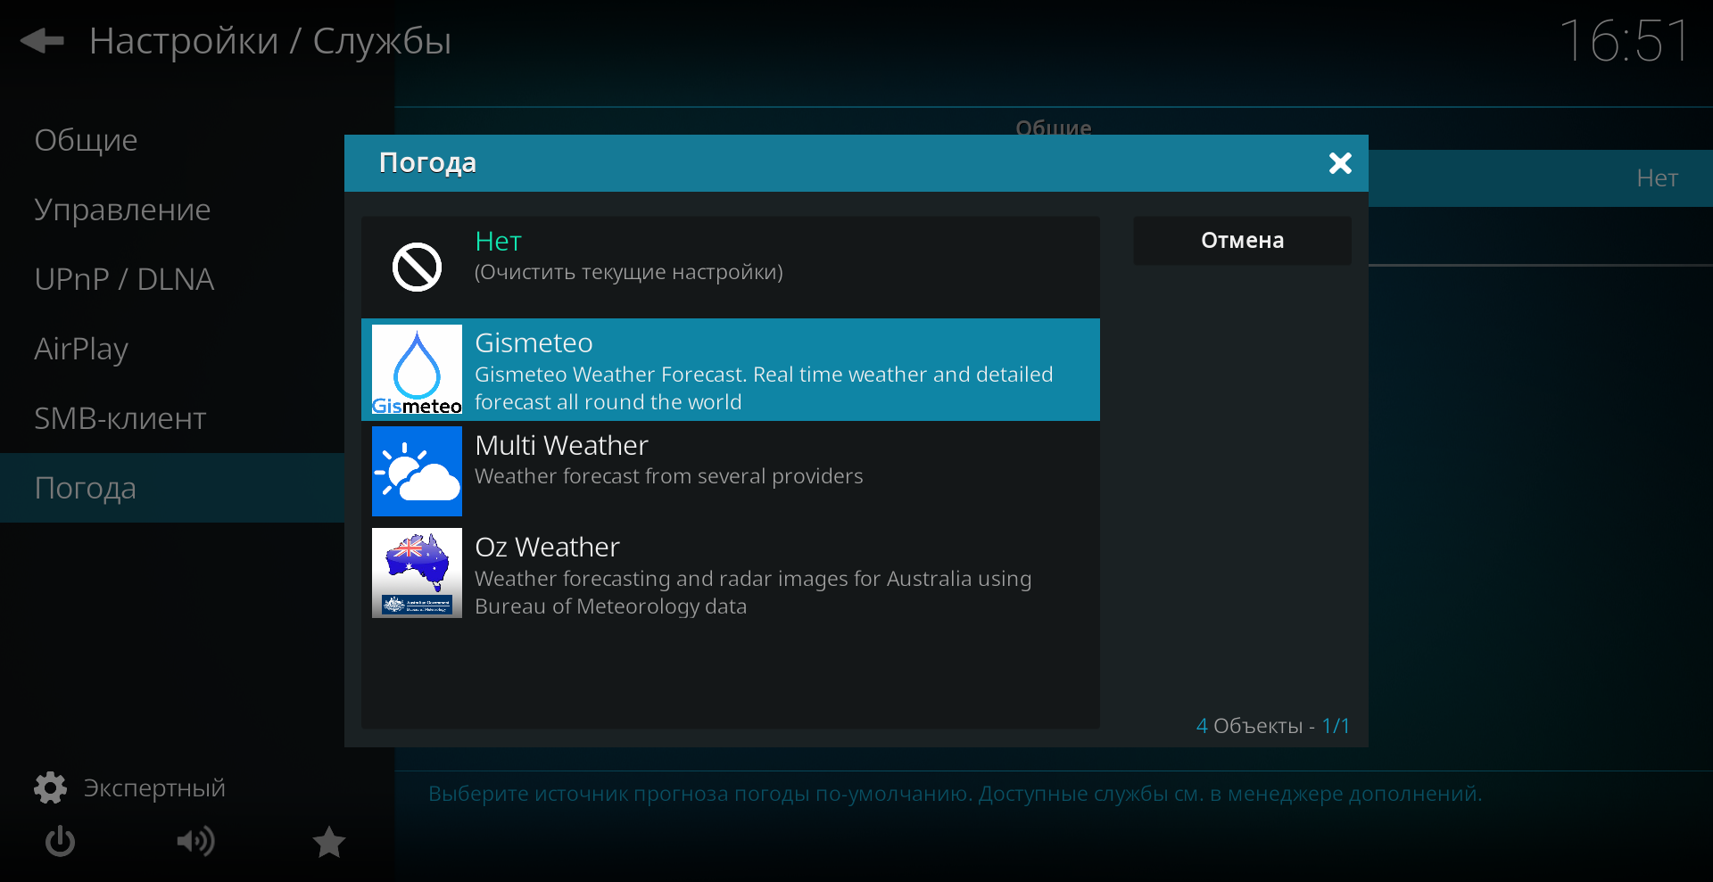Viewport: 1713px width, 882px height.
Task: Choose the Oz Weather list entry
Action: (x=731, y=573)
